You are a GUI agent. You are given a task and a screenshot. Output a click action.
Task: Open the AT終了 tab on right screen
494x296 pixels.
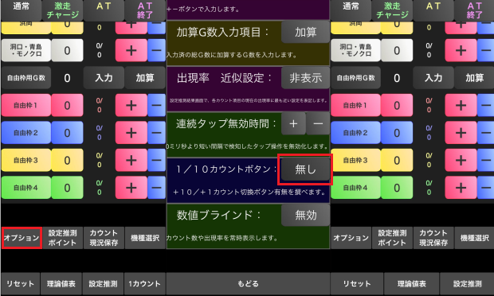point(474,10)
